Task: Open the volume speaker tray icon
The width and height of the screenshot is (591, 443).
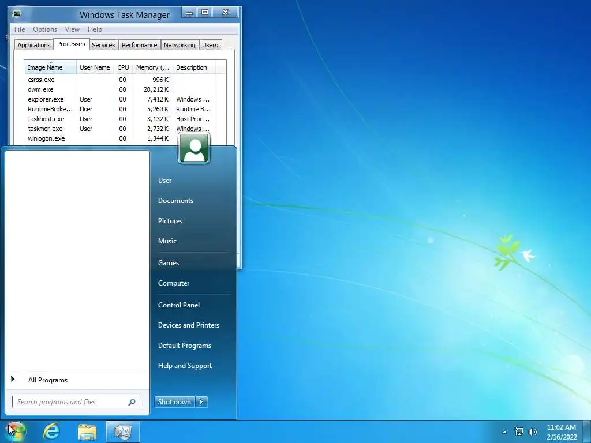Action: point(533,431)
